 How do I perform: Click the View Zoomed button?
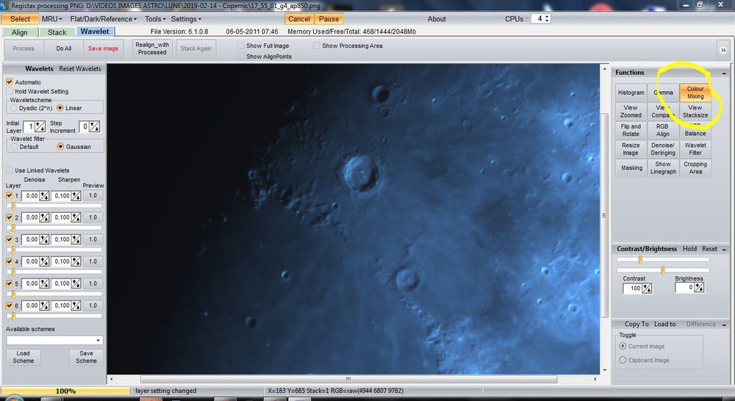(631, 111)
